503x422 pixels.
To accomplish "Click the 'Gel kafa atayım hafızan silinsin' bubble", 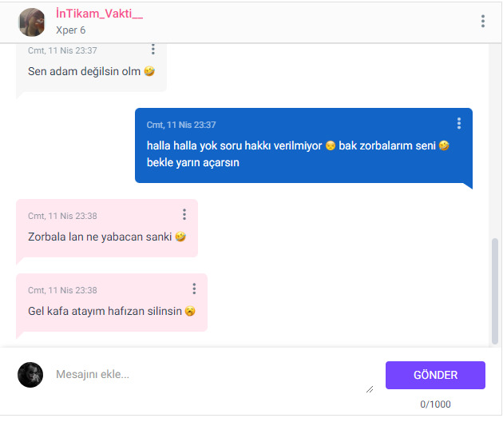I will (x=112, y=304).
